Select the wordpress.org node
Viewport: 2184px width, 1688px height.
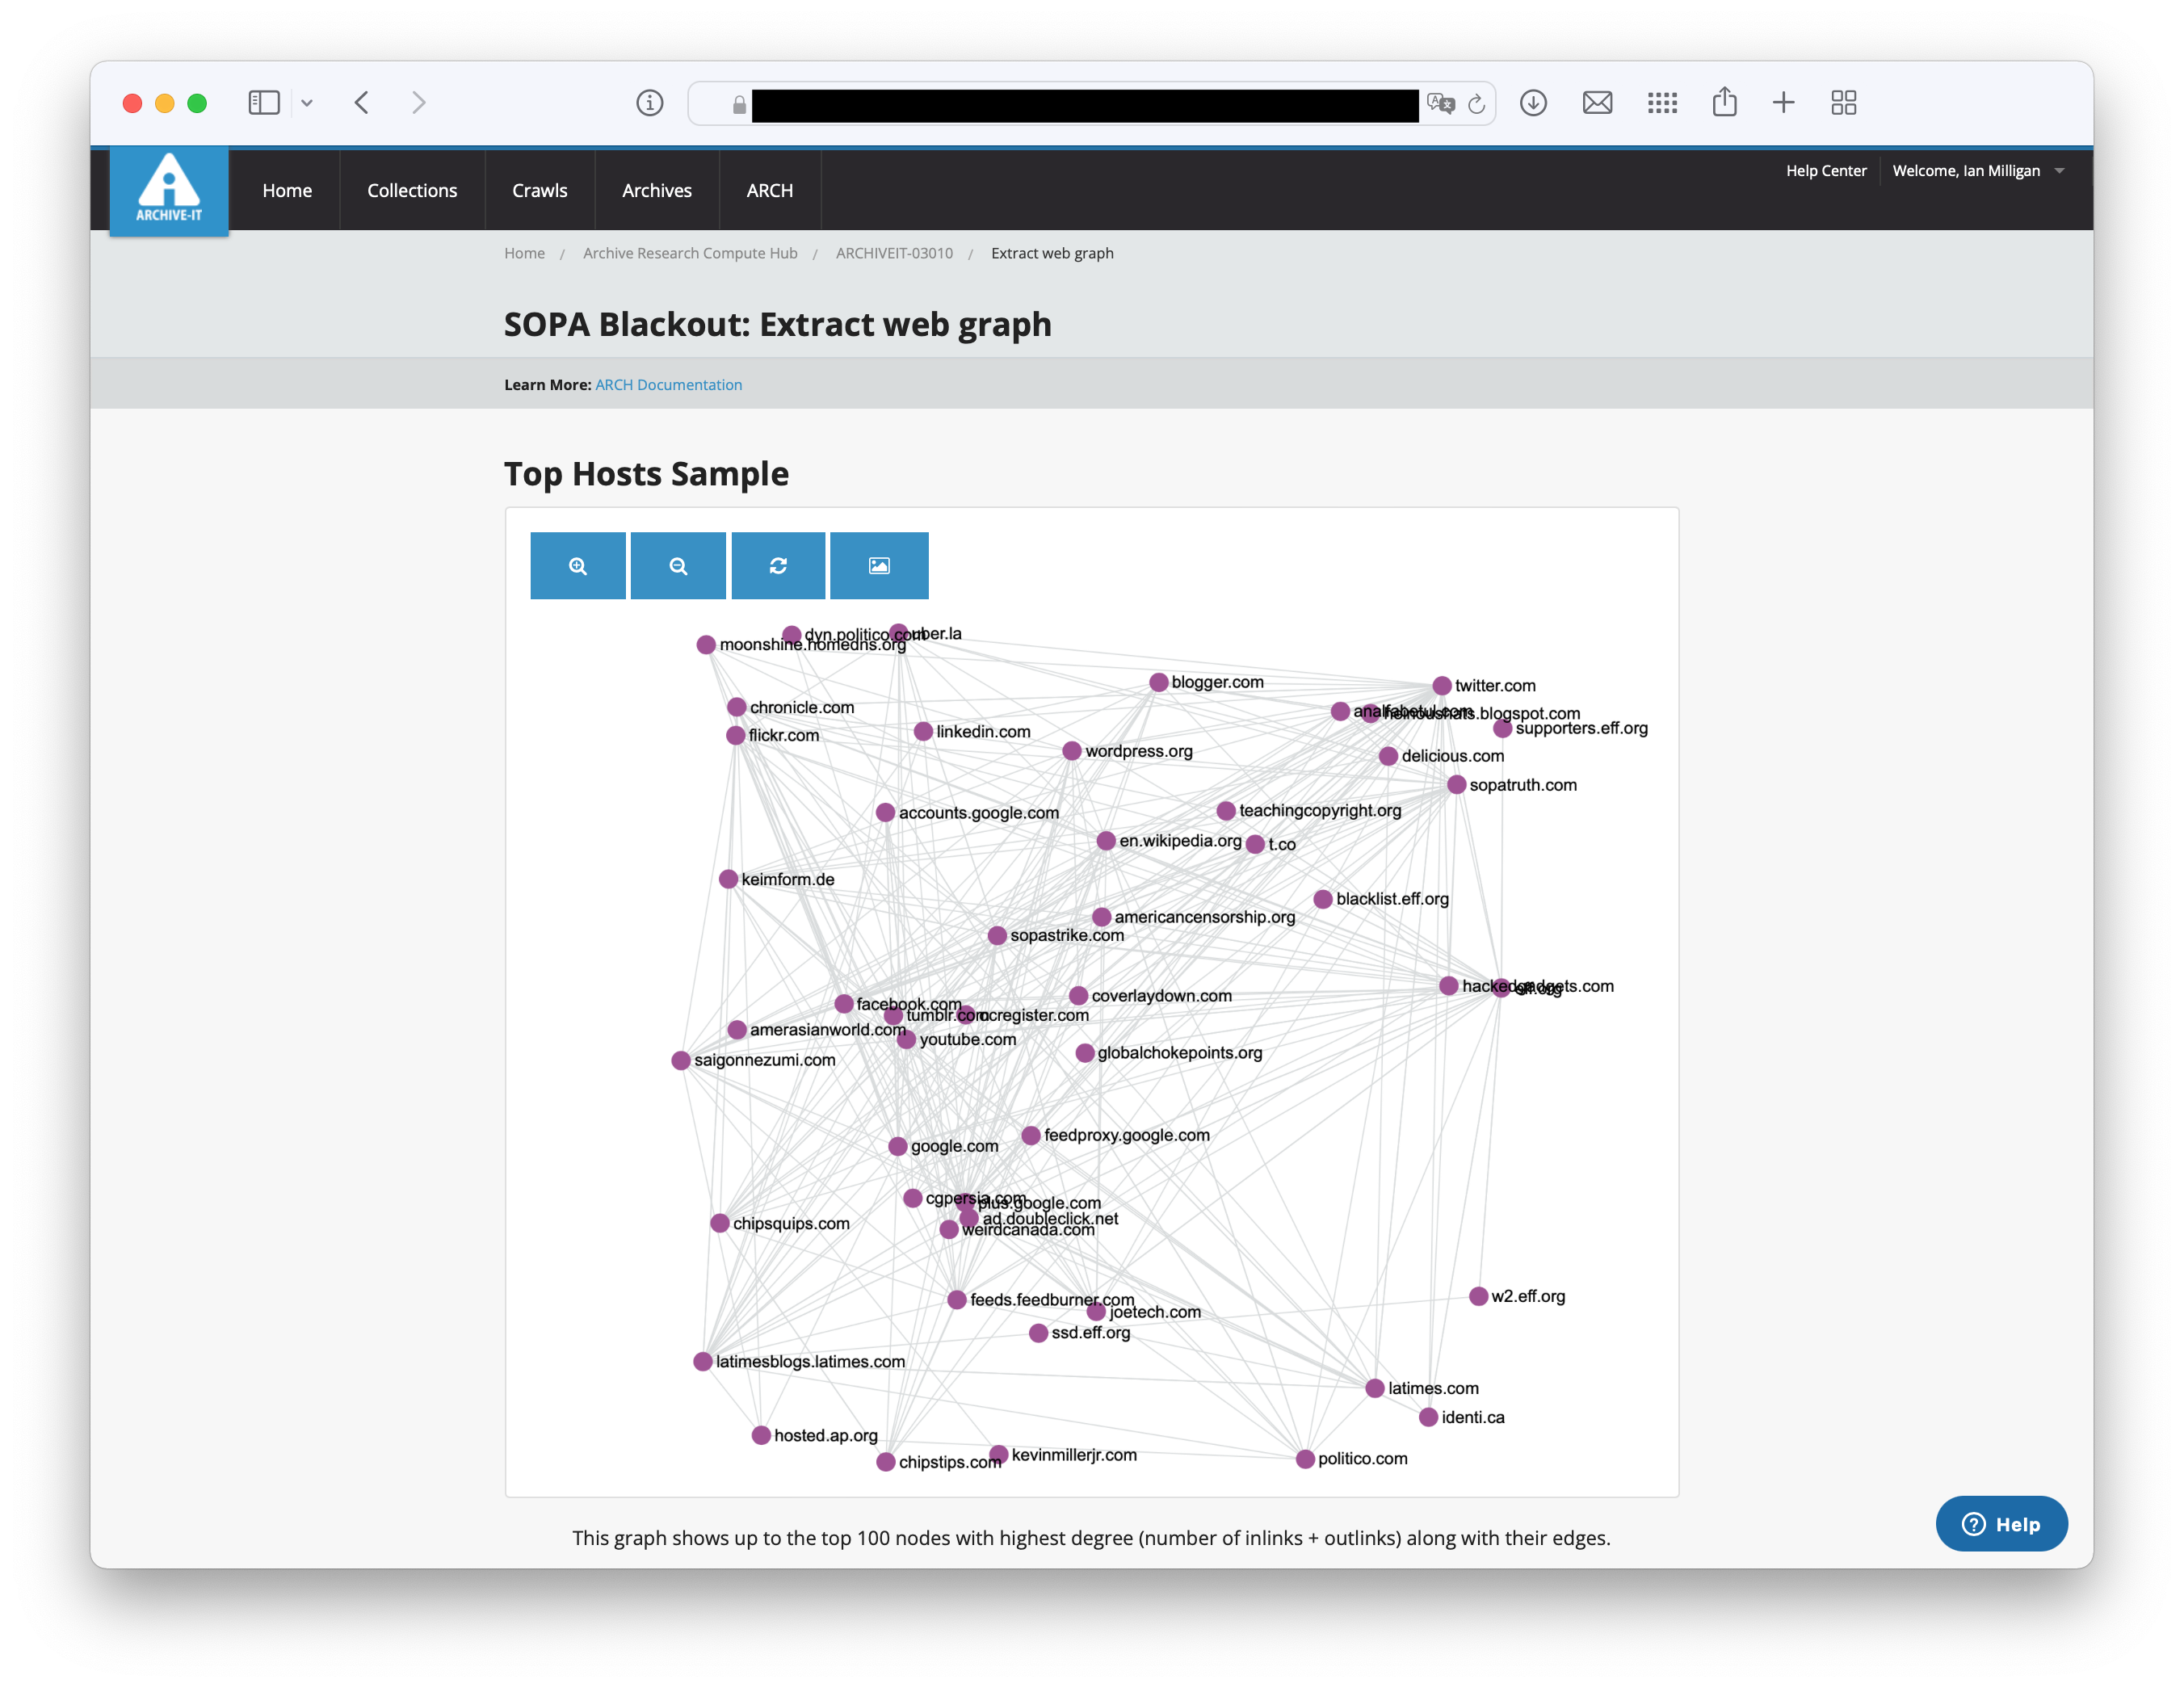(x=1071, y=751)
